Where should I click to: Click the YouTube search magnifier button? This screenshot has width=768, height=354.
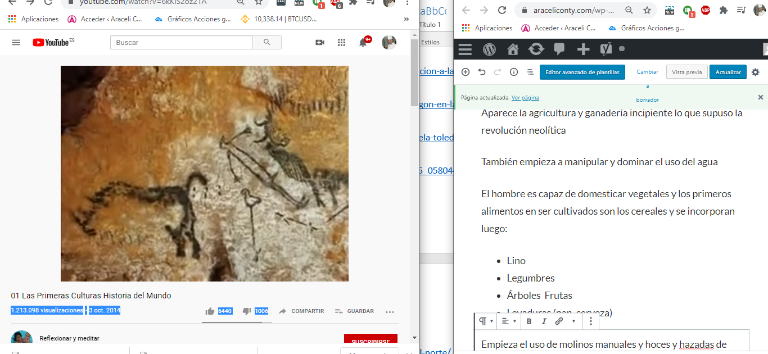(x=267, y=43)
